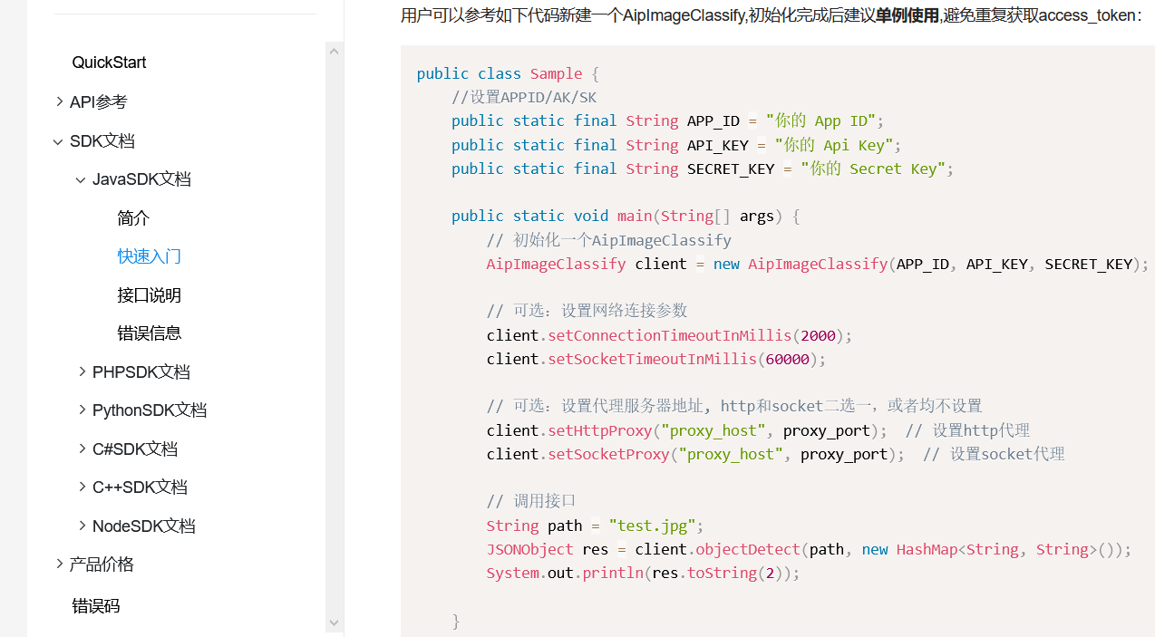1155x637 pixels.
Task: Collapse the SDK文档 chevron arrow
Action: [x=59, y=141]
